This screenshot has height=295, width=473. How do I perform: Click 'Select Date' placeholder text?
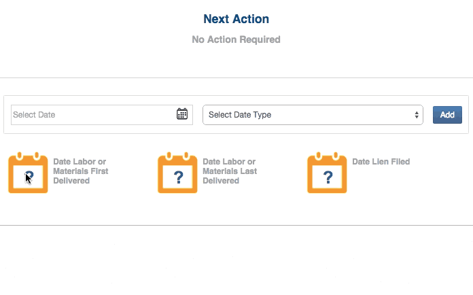click(x=34, y=115)
